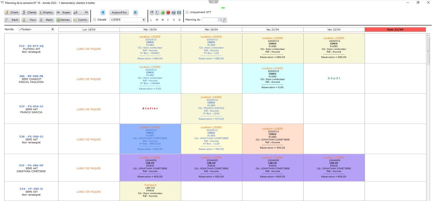Select the green leaf icon
Viewport: 432px width, 201px height.
163,12
